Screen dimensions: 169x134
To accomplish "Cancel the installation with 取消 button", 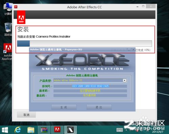I will (26, 115).
